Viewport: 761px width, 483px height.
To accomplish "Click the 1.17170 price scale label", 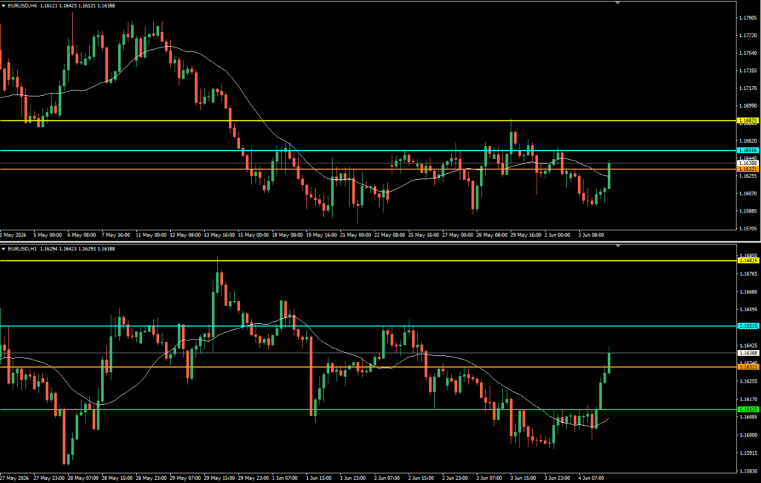I will [748, 88].
